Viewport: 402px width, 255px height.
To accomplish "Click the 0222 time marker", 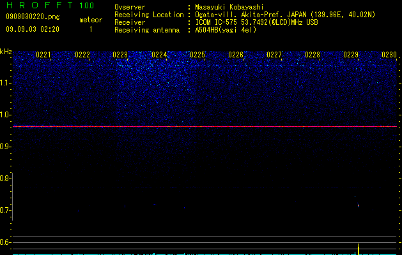I will 82,55.
